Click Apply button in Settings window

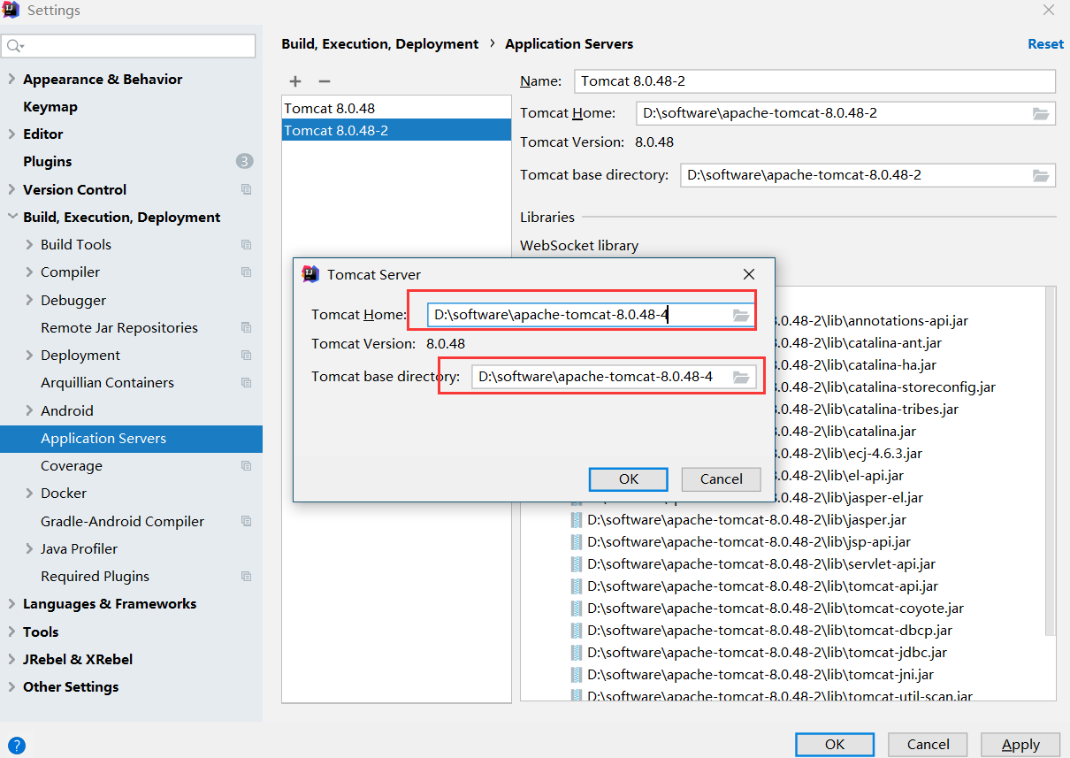[1020, 744]
